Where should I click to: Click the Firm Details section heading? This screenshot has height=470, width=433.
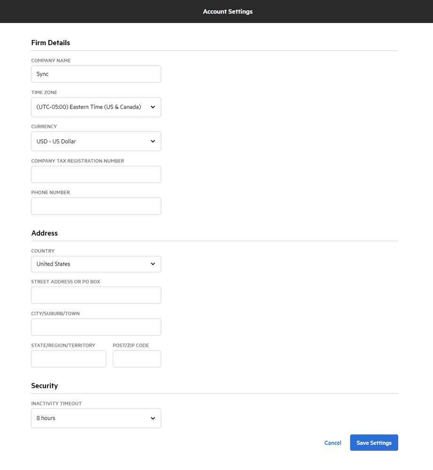(x=51, y=43)
